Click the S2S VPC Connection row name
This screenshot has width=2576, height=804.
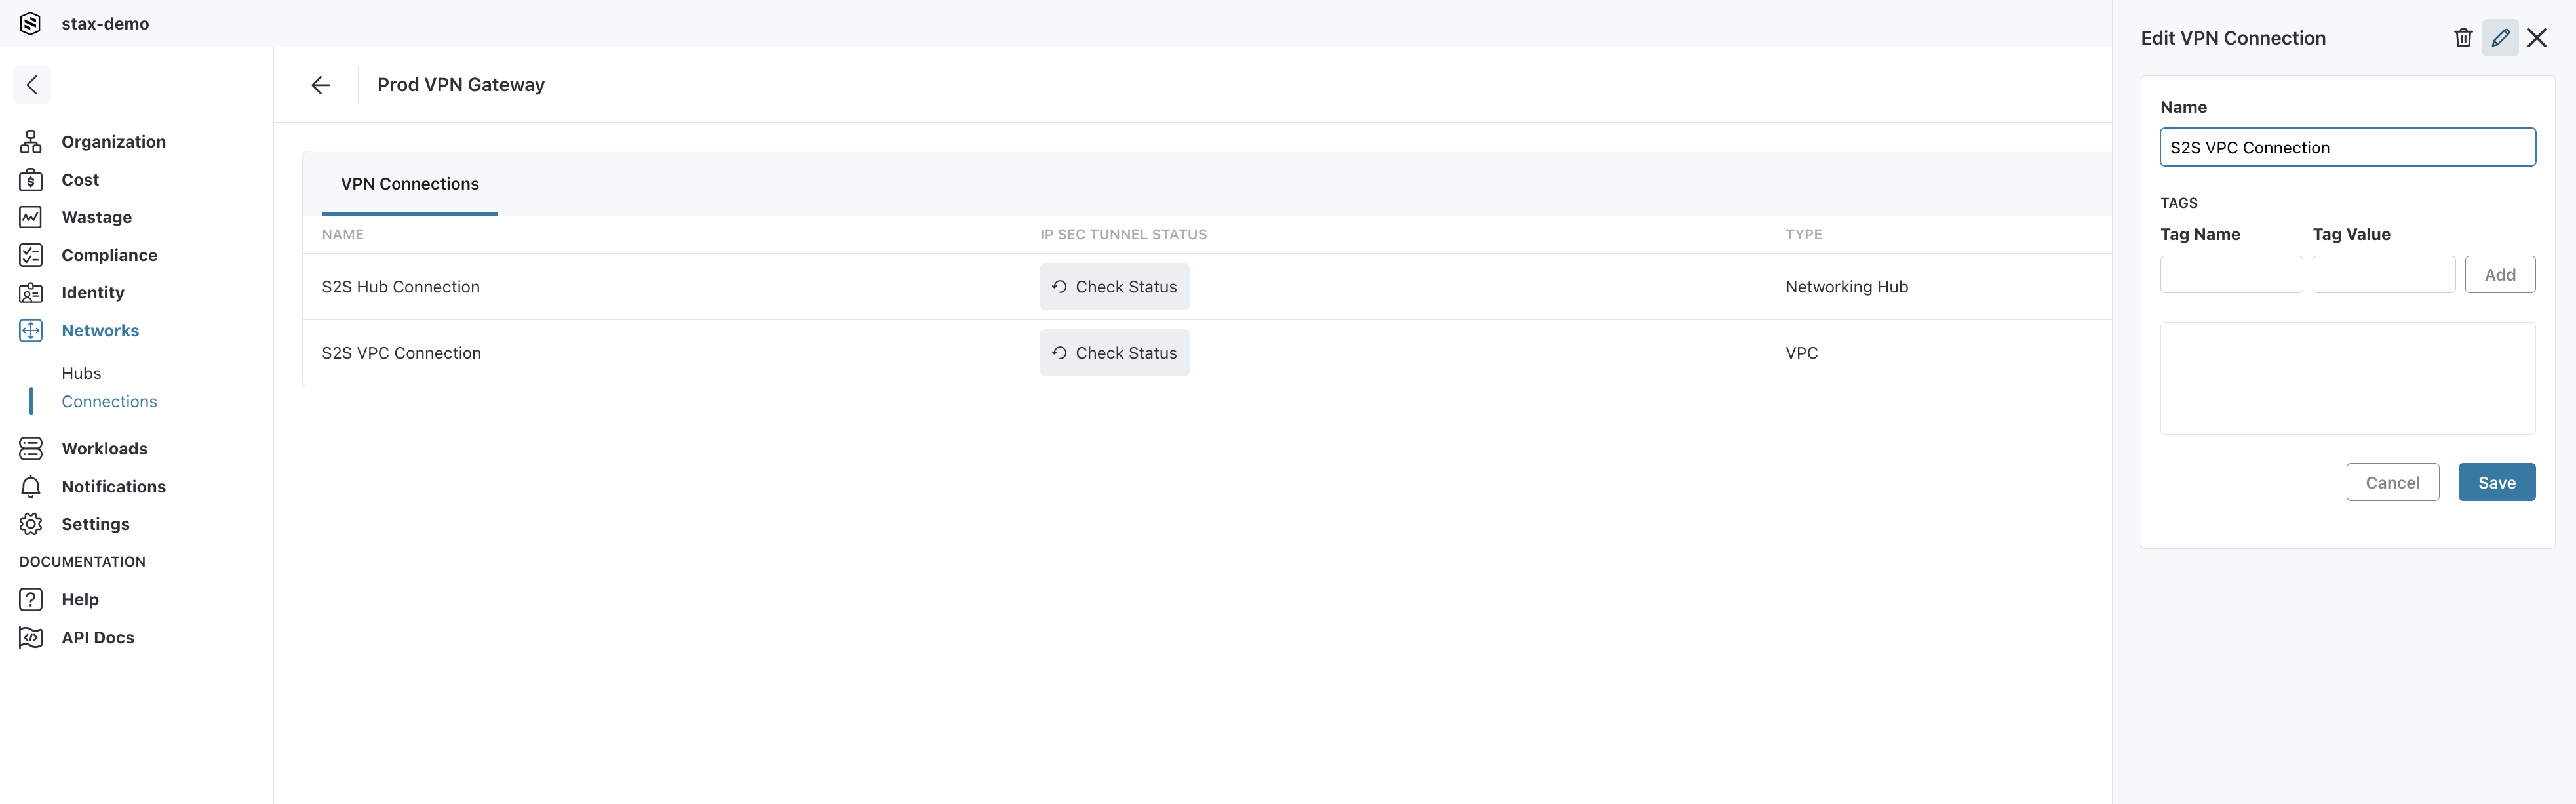point(401,353)
